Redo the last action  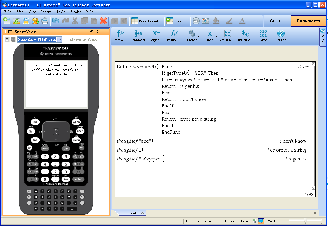65,21
